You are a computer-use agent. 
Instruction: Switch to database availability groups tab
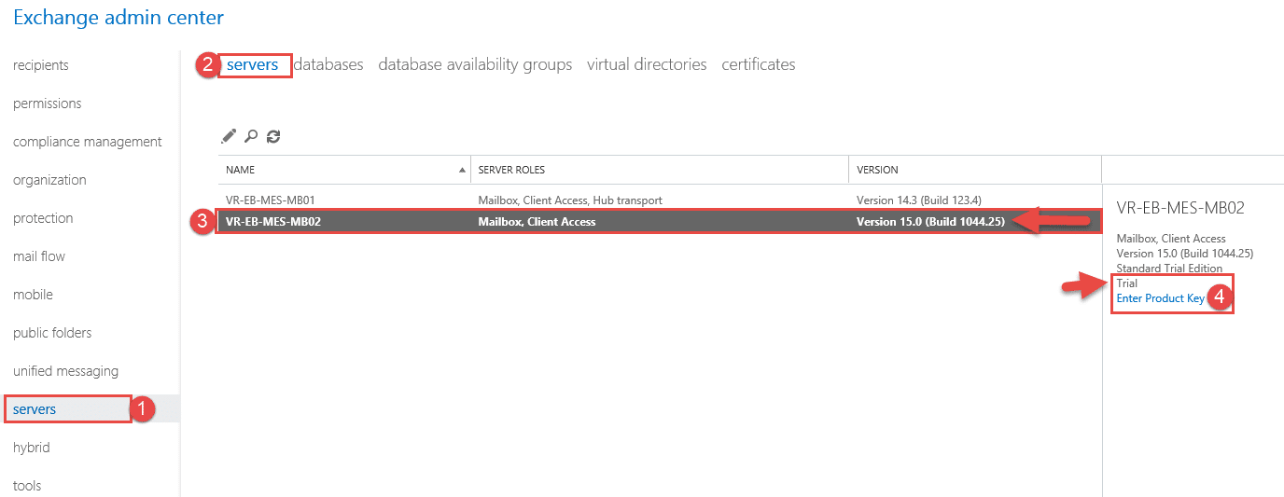click(x=475, y=64)
